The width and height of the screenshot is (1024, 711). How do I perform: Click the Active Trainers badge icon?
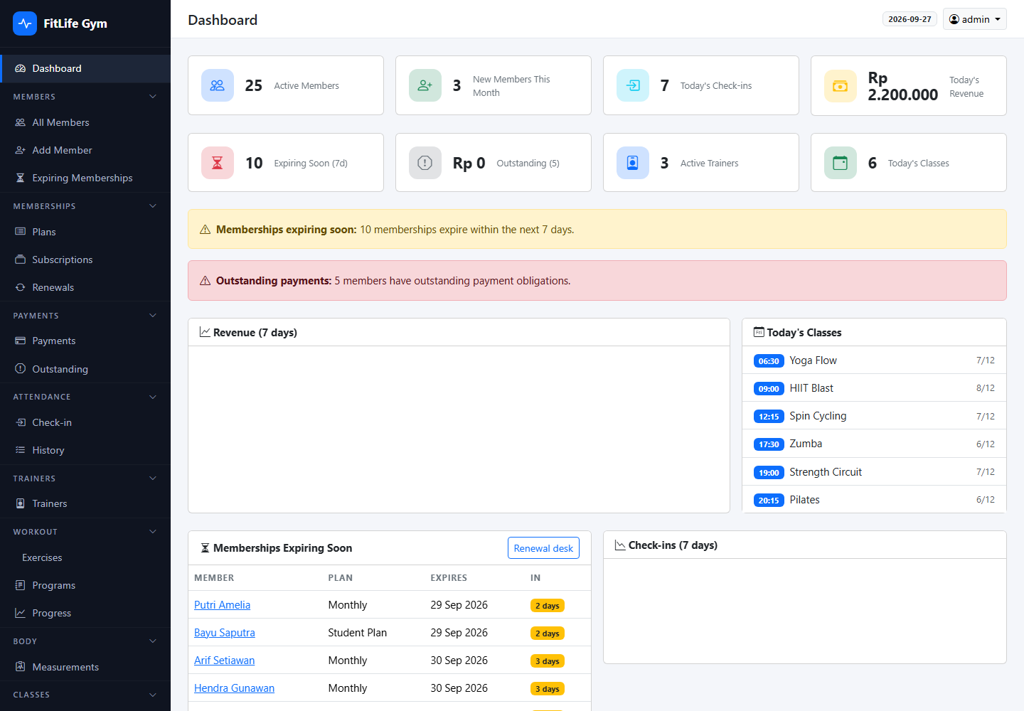[x=633, y=163]
